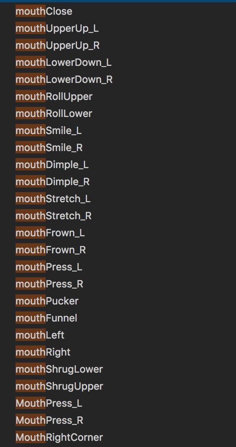Viewport: 236px width, 447px height.
Task: Place cursor on mouthLowerDown_L line
Action: point(63,62)
